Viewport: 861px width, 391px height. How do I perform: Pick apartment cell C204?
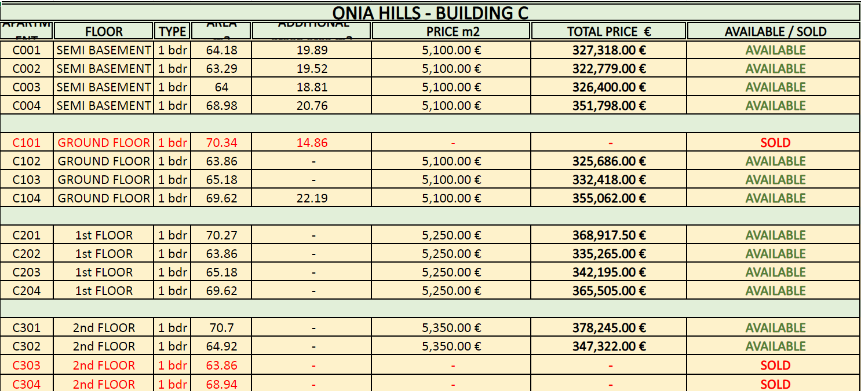pyautogui.click(x=27, y=291)
